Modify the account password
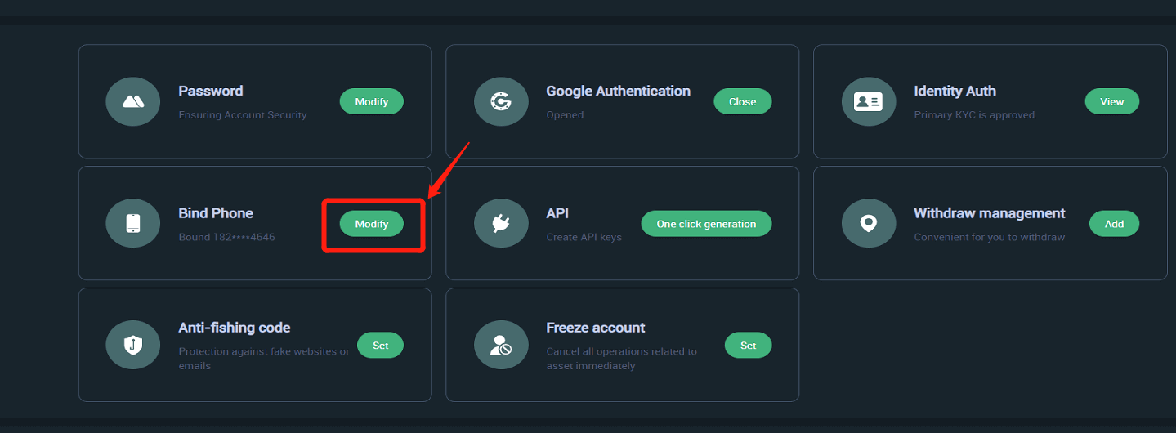Screen dimensions: 1176x433 pos(372,101)
